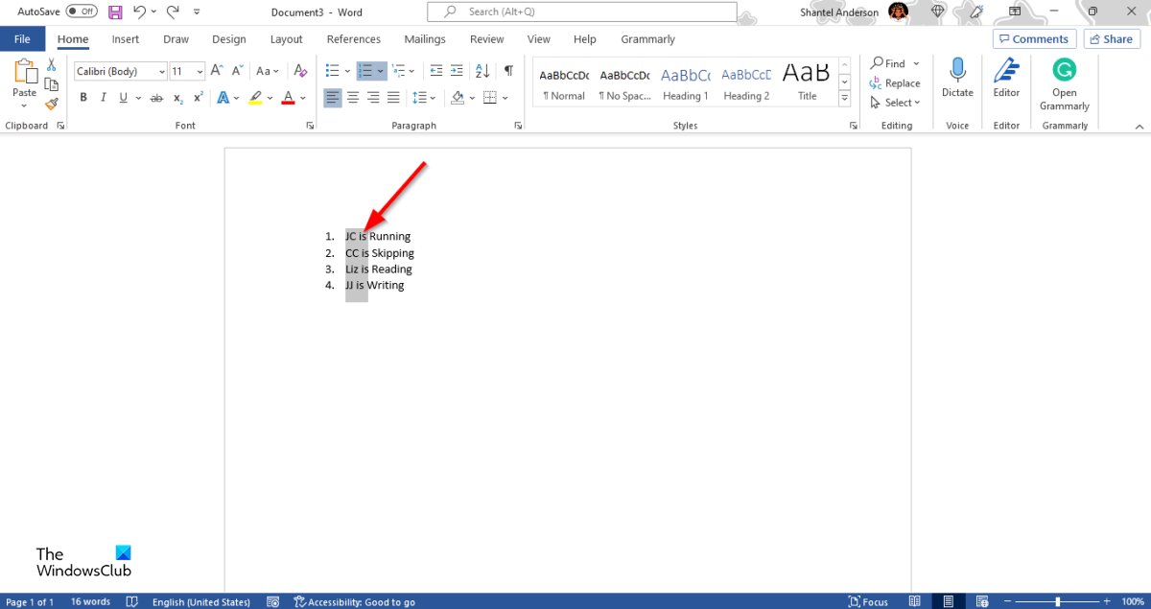Screen dimensions: 1151x609
Task: Open the Dictate microphone tool
Action: (957, 78)
